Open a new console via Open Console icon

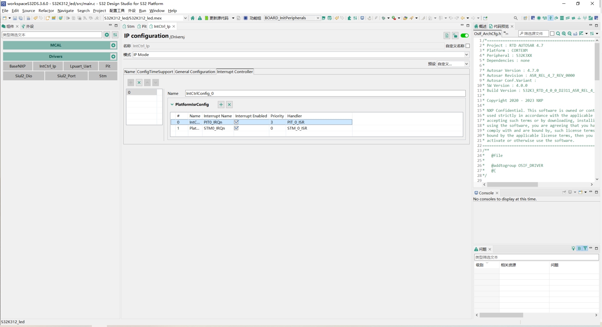click(580, 193)
